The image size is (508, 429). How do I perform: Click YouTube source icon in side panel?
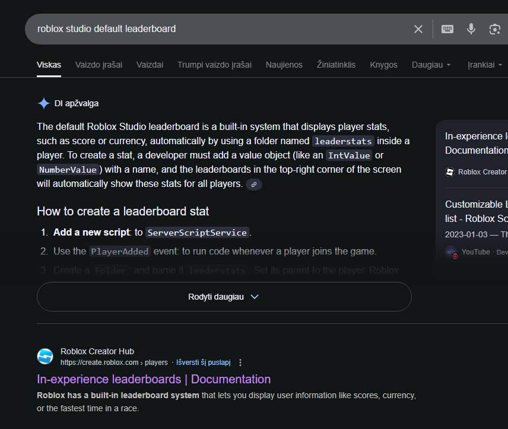coord(451,252)
